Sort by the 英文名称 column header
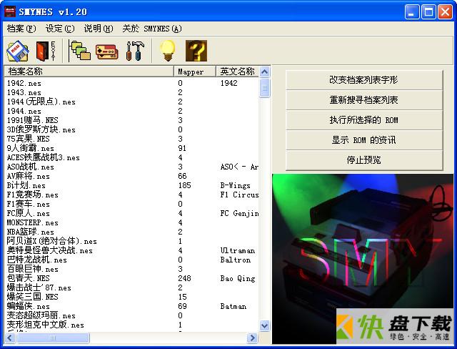Screen dimensions: 457x349 (237, 72)
